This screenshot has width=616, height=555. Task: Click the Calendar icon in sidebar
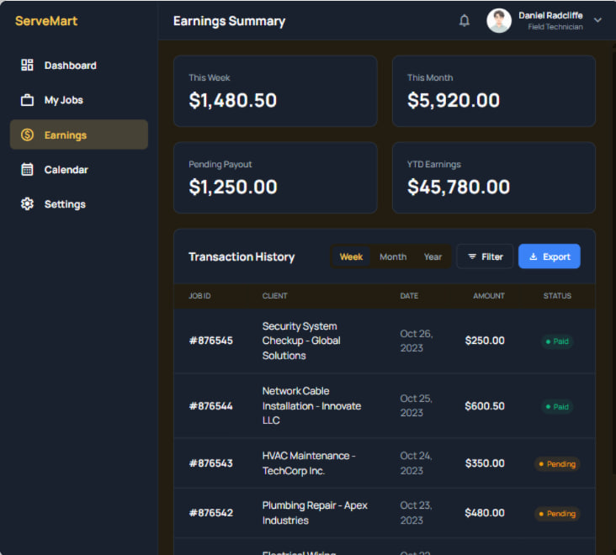pos(27,170)
